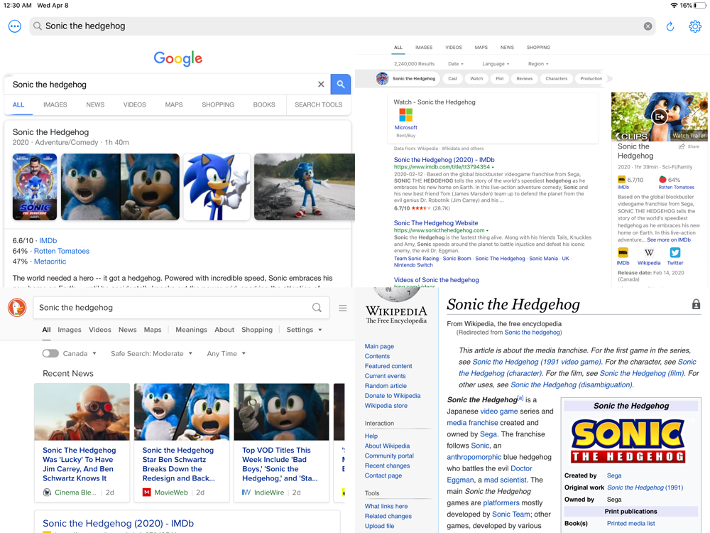The width and height of the screenshot is (710, 533).
Task: Open Bing Date filter dropdown
Action: [456, 64]
